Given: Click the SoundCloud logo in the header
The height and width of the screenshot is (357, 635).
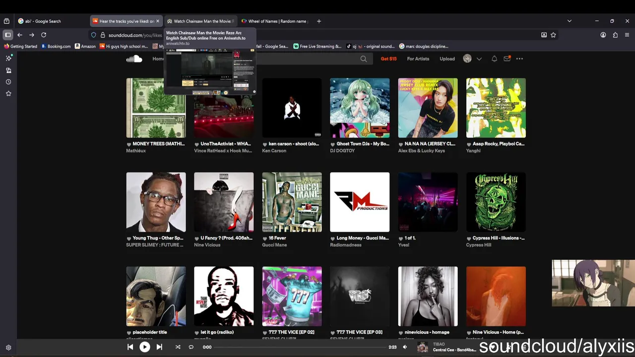Looking at the screenshot, I should click(134, 59).
